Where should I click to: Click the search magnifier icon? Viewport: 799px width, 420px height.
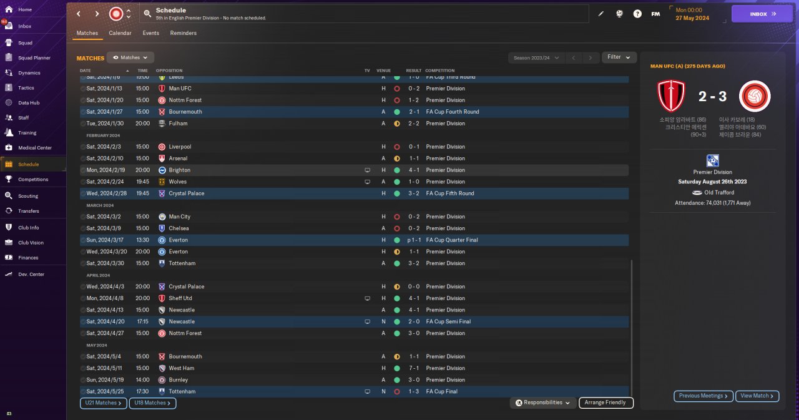(x=147, y=13)
